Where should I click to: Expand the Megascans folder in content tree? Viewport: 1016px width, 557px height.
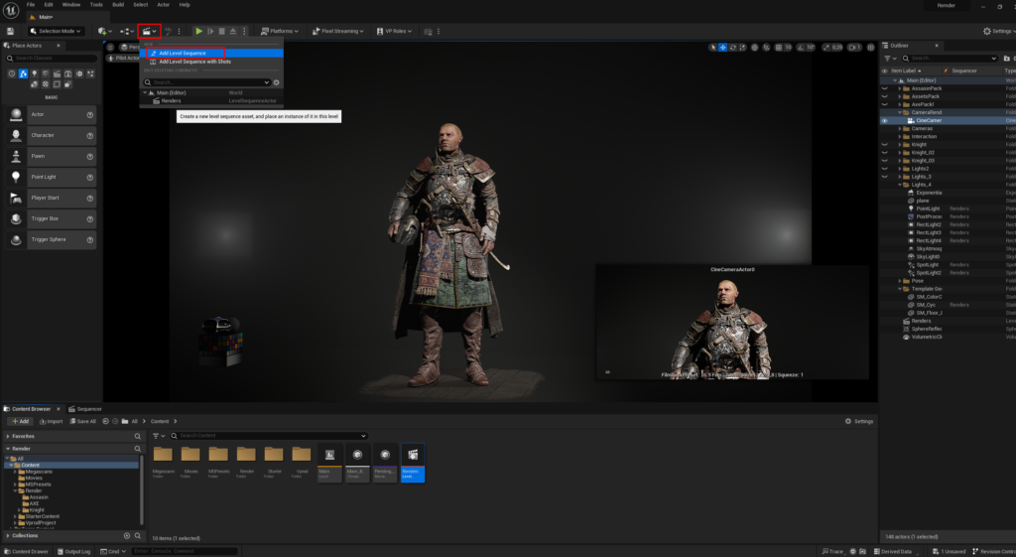16,472
